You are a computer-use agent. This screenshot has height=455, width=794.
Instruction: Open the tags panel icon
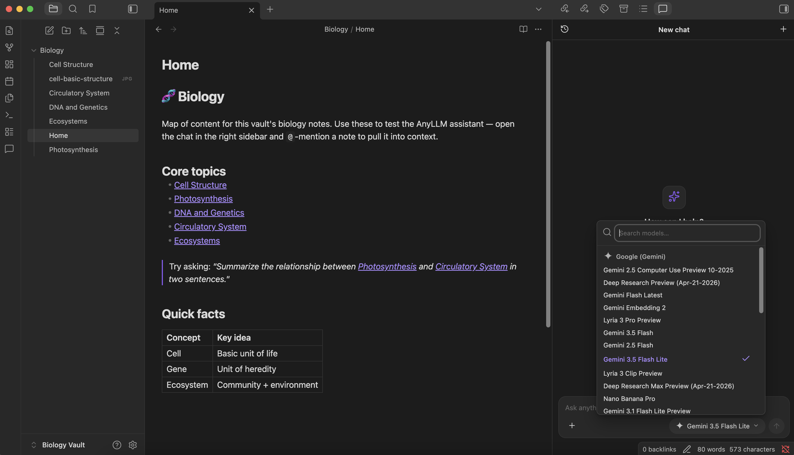tap(604, 9)
